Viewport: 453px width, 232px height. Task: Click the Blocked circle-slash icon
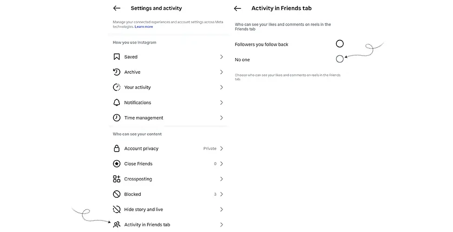[117, 194]
